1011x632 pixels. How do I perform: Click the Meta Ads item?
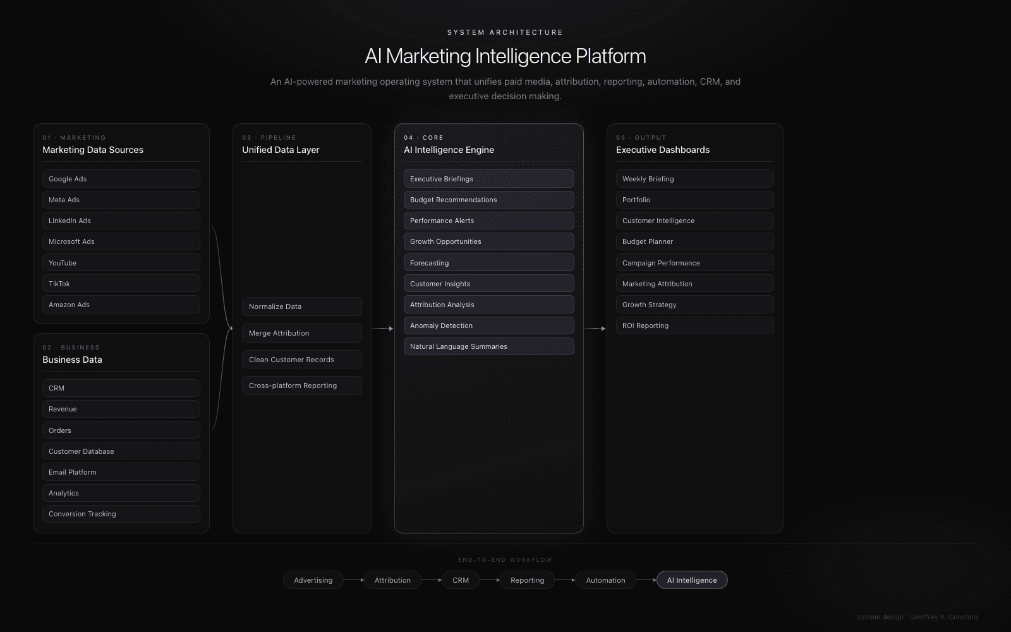[x=121, y=200]
